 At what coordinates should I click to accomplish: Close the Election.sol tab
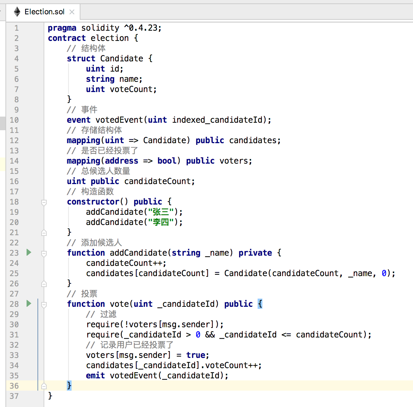(x=72, y=12)
